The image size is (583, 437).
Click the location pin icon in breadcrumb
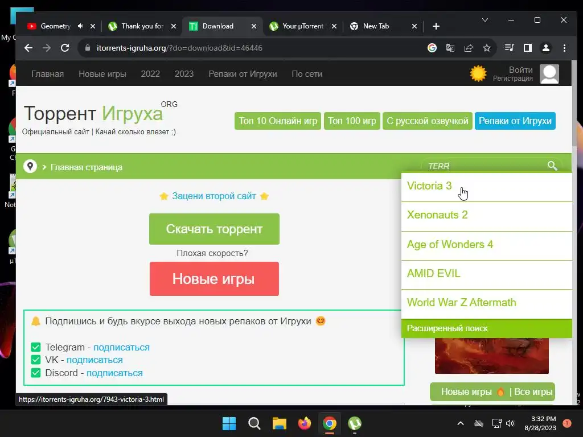point(30,166)
